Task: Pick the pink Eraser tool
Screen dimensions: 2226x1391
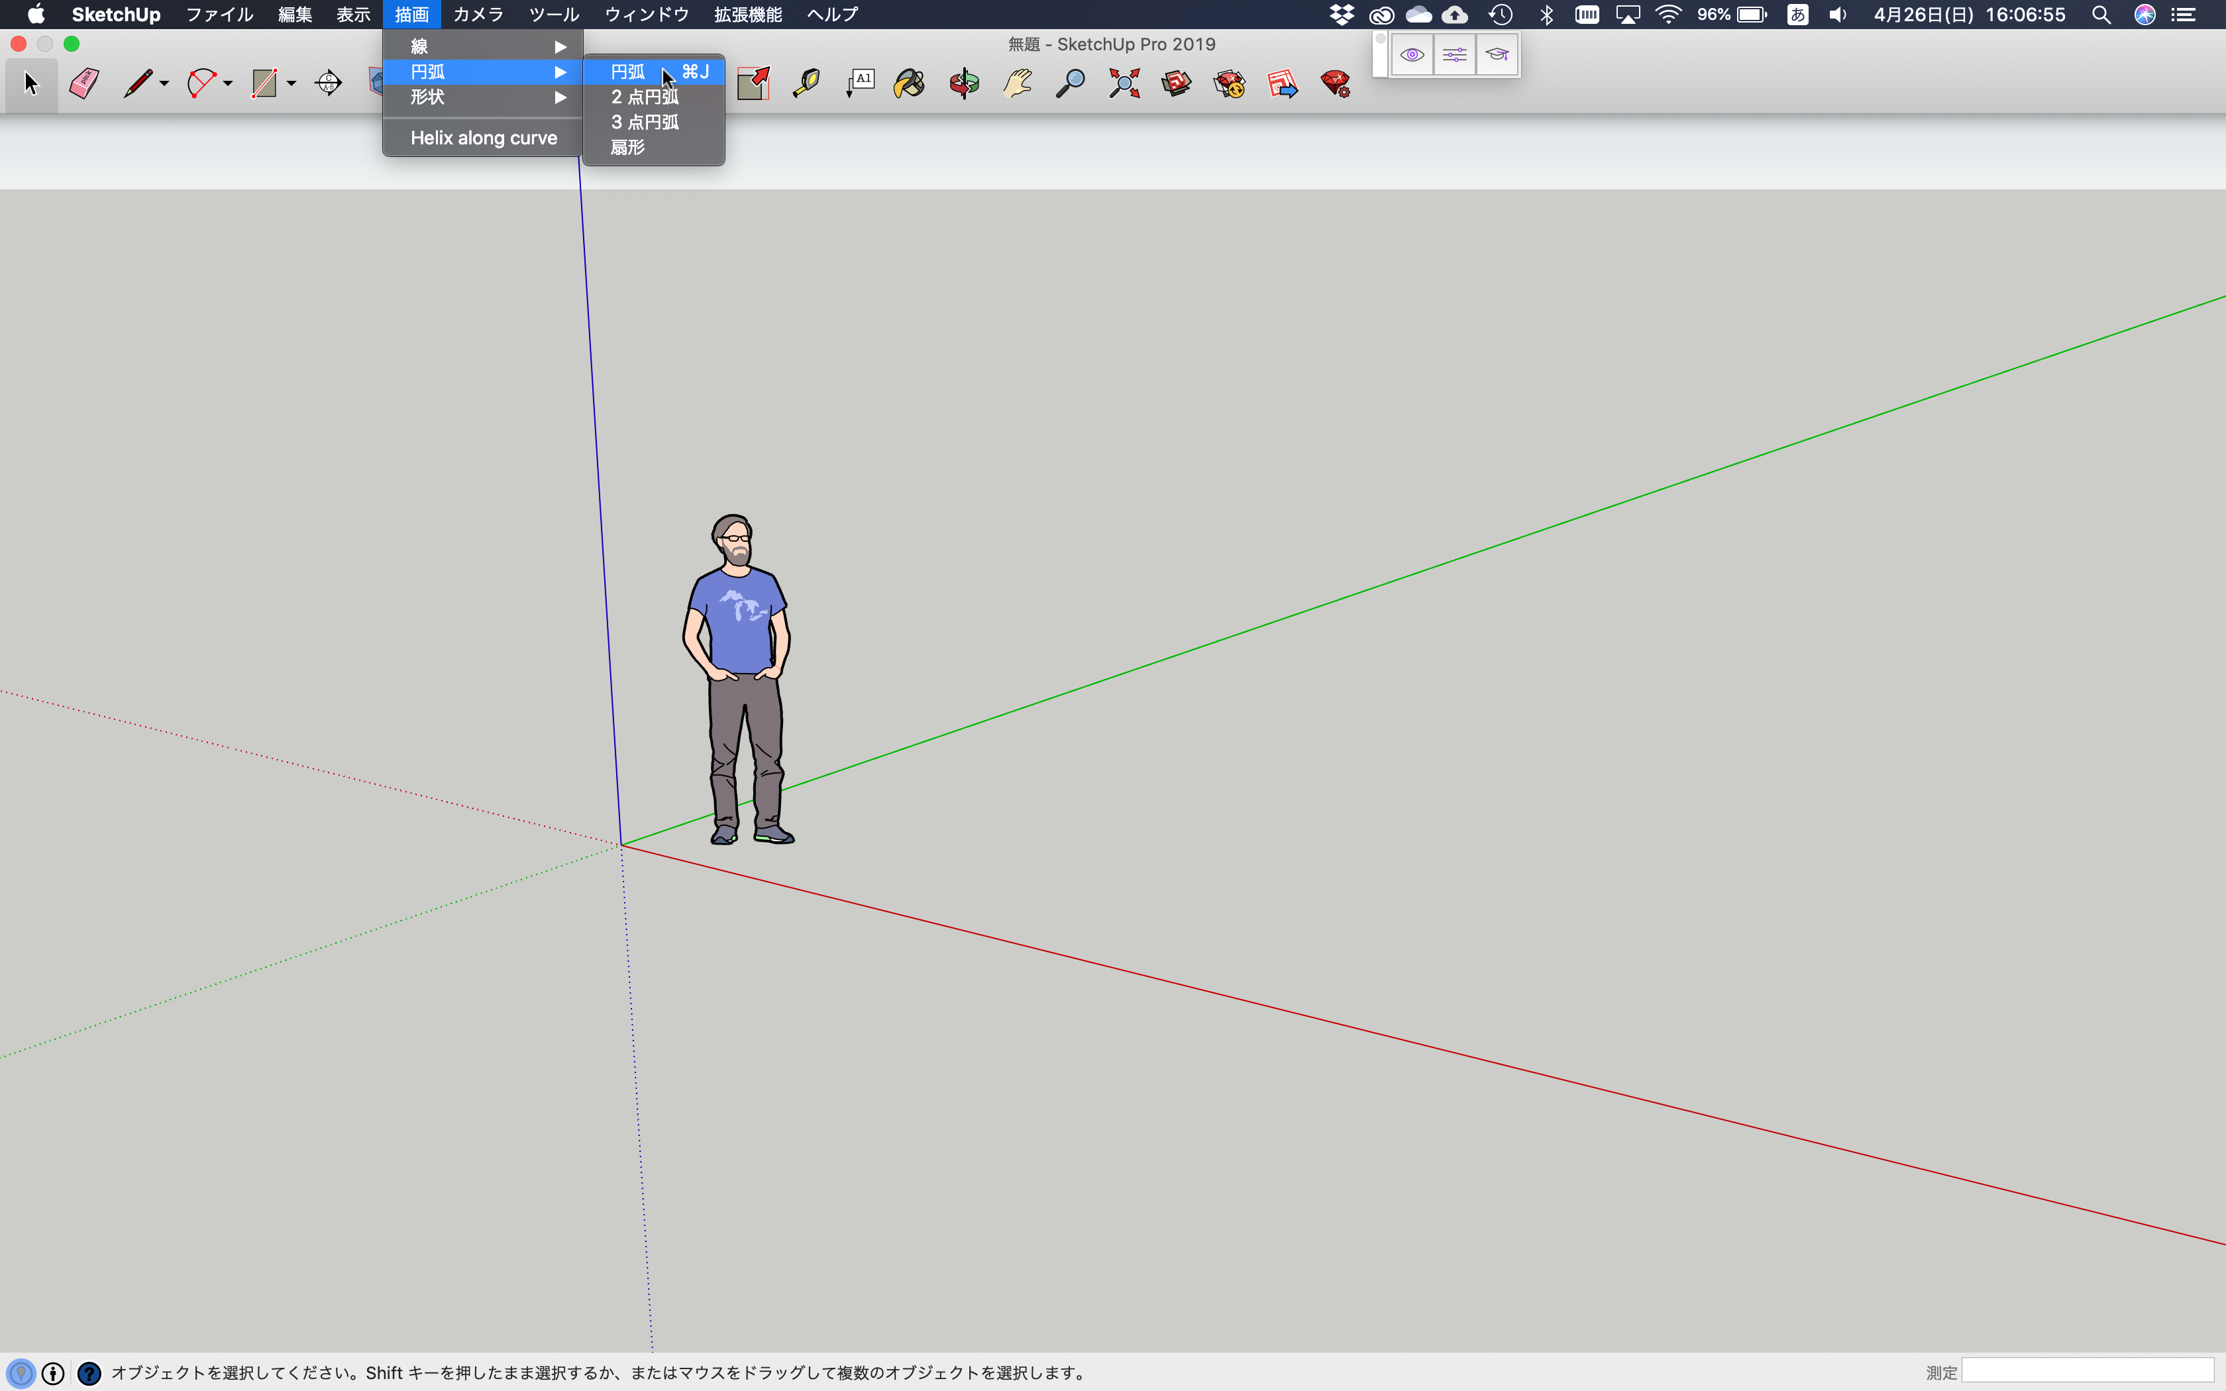Action: (x=85, y=83)
